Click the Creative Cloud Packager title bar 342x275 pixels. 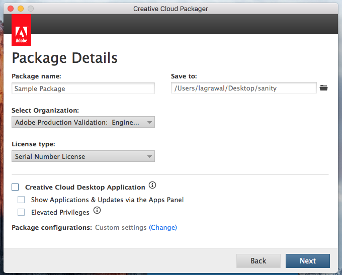[170, 9]
